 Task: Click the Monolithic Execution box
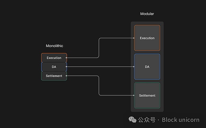[54, 58]
